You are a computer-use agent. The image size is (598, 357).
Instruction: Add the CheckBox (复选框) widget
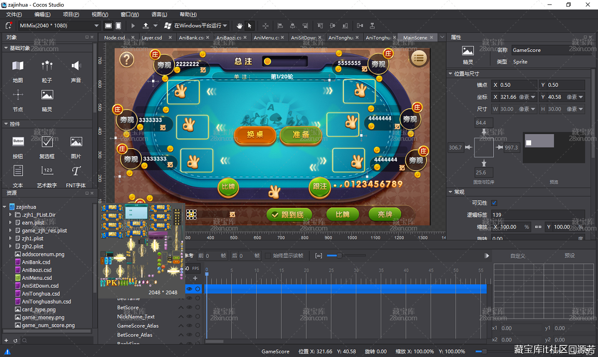[x=47, y=147]
